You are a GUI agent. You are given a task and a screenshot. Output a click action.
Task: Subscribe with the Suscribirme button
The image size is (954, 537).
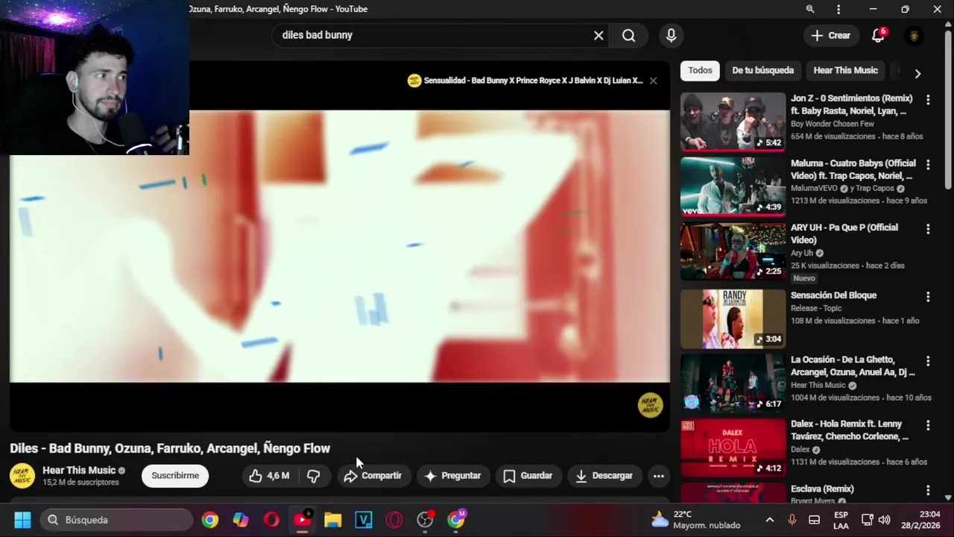(x=175, y=476)
